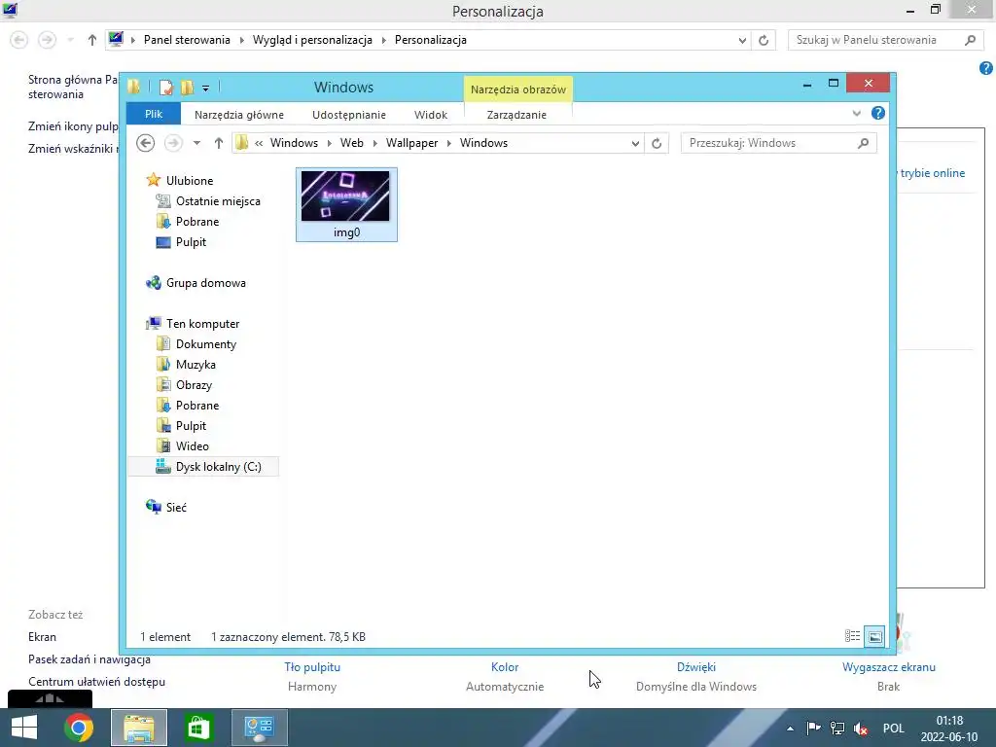Click Explorer window folder icon in title bar
The width and height of the screenshot is (996, 747).
click(133, 87)
